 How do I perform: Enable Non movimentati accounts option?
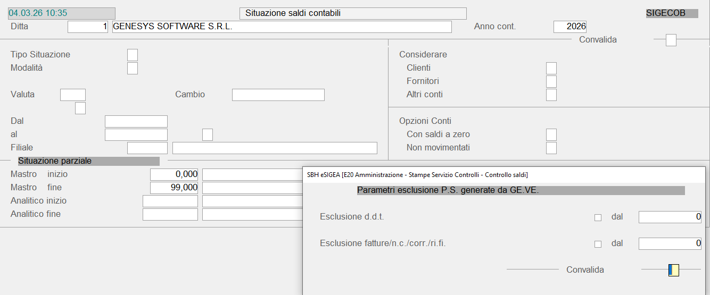click(x=551, y=148)
